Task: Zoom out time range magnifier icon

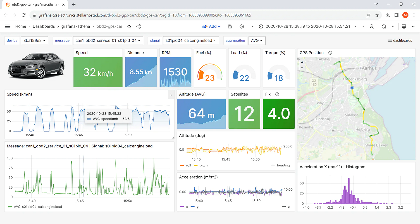Action: click(x=372, y=26)
